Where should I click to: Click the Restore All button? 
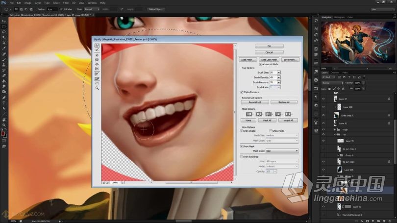[x=284, y=102]
